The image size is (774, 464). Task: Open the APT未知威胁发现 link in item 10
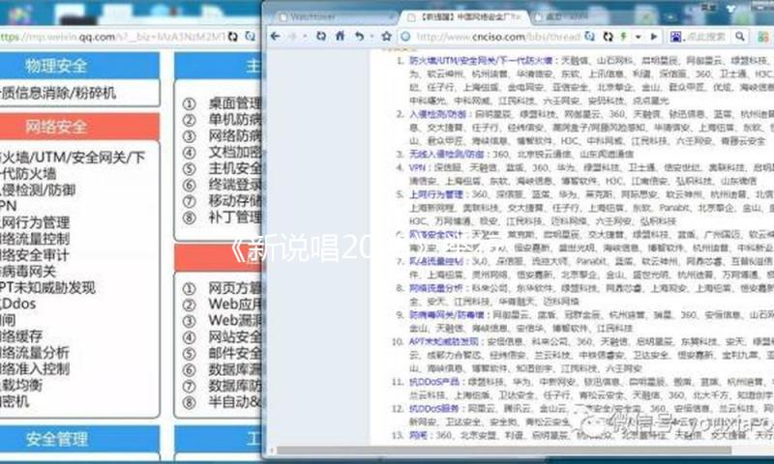[443, 341]
